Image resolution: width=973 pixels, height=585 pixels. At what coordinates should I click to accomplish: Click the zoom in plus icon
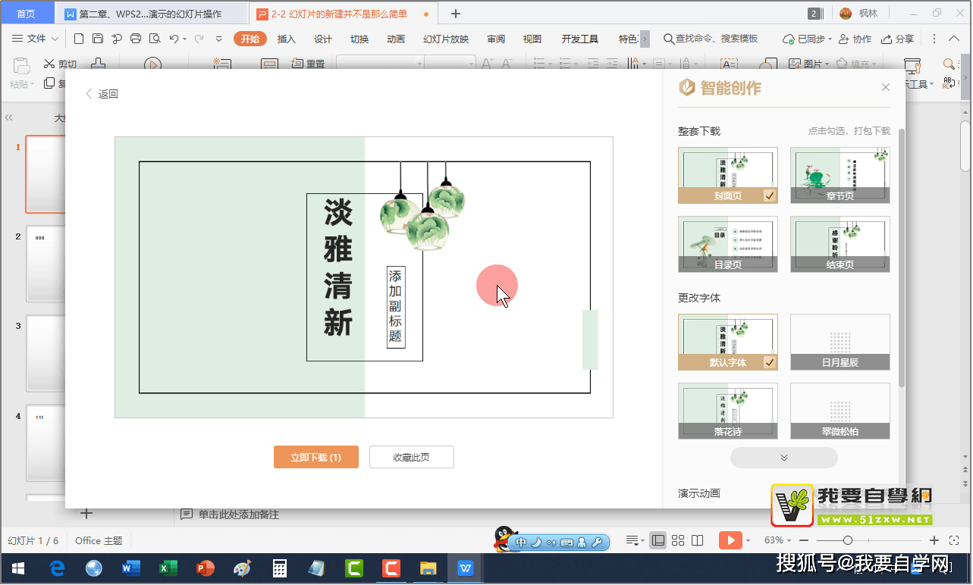[x=934, y=540]
